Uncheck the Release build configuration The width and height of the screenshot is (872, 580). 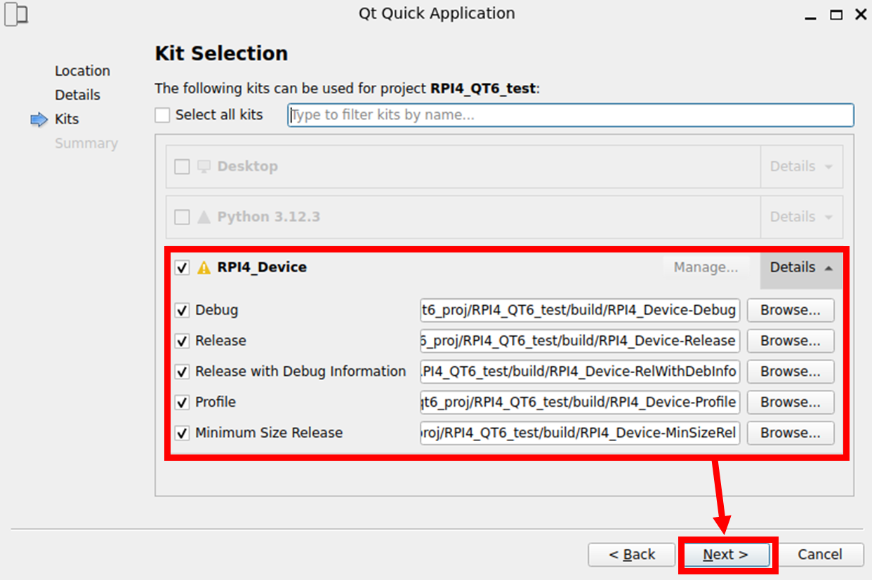(x=182, y=341)
